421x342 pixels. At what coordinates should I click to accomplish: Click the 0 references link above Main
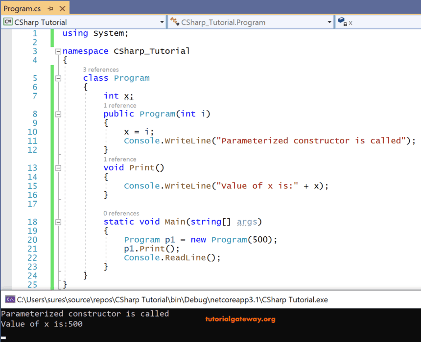point(121,213)
